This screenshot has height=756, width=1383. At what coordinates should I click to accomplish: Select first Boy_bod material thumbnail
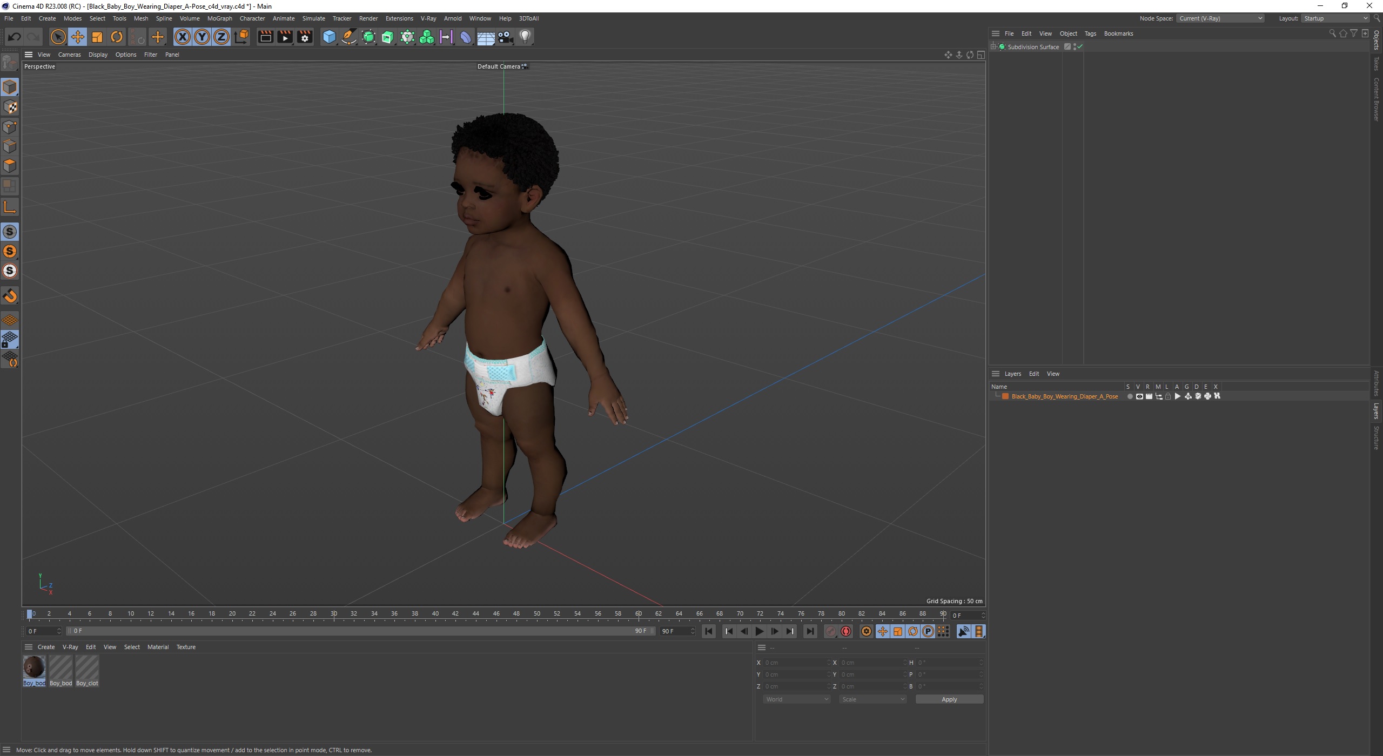coord(34,671)
